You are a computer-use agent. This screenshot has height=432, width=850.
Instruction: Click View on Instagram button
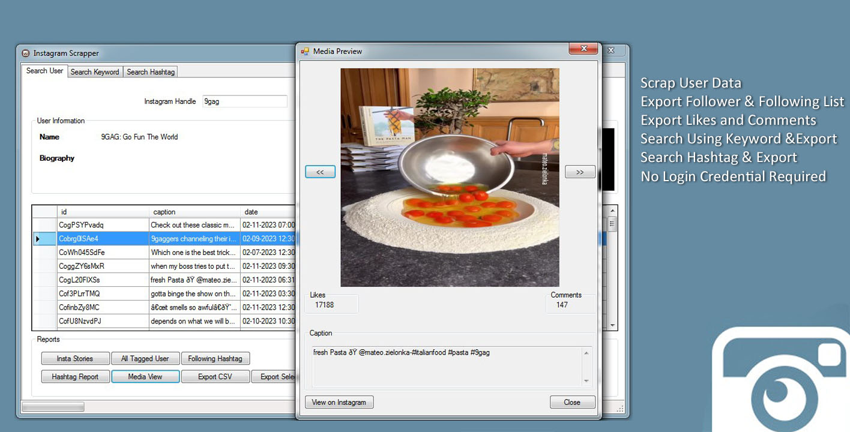click(x=339, y=402)
